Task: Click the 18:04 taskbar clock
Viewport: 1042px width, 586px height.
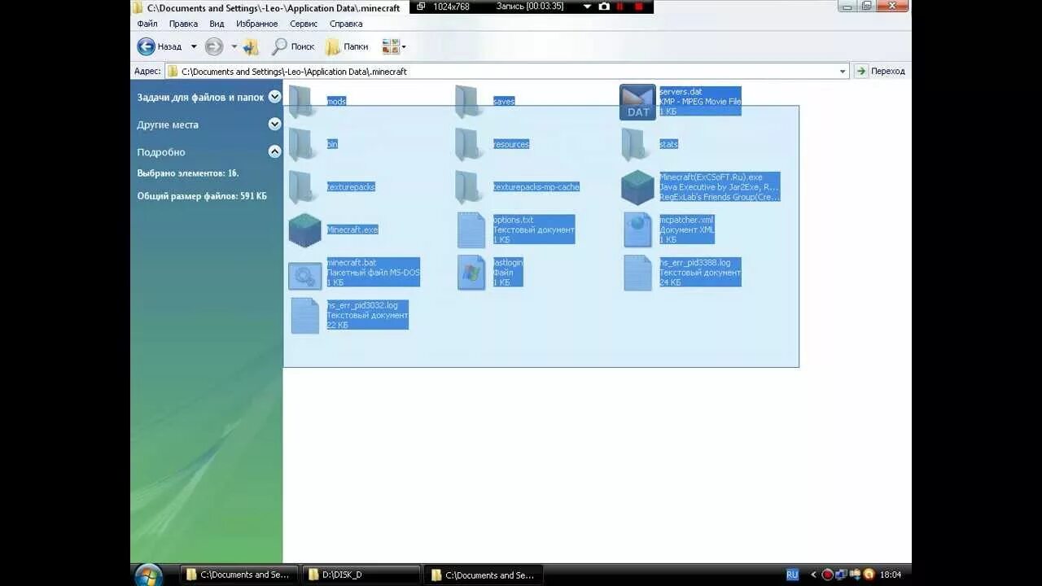Action: [891, 575]
